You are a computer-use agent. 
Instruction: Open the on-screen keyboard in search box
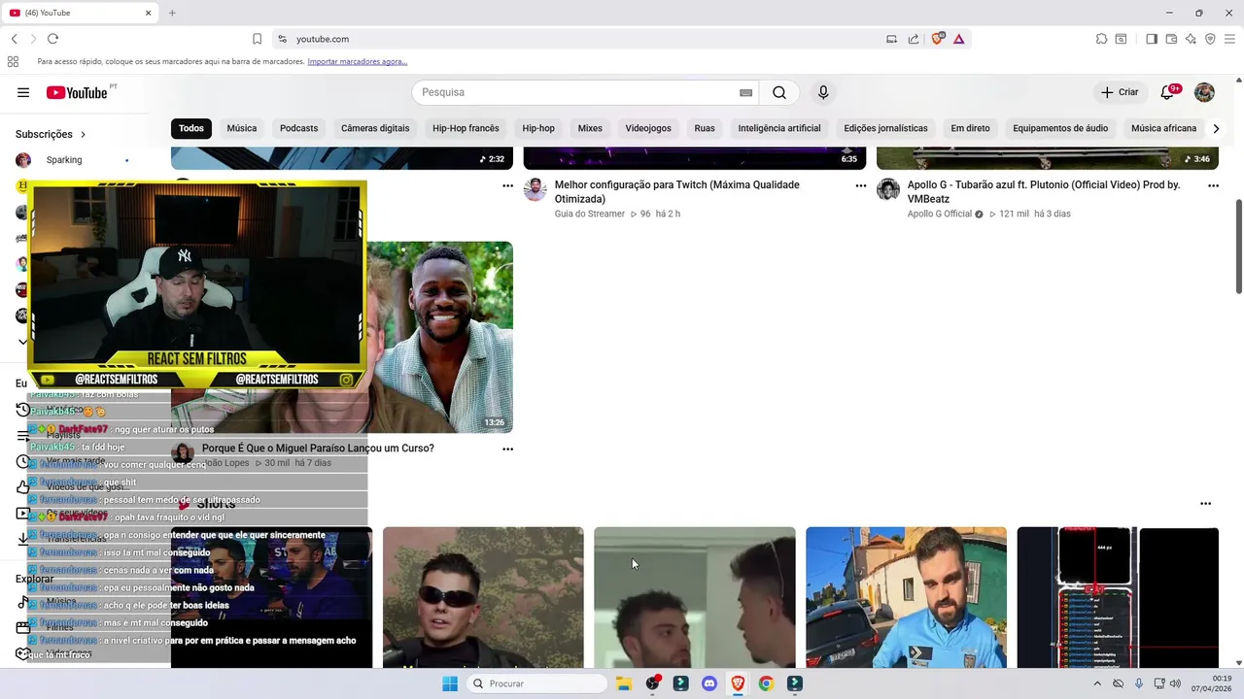coord(745,92)
